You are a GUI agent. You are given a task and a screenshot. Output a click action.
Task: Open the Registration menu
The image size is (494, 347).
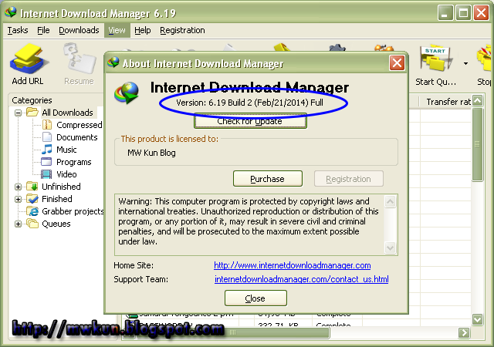pos(182,30)
